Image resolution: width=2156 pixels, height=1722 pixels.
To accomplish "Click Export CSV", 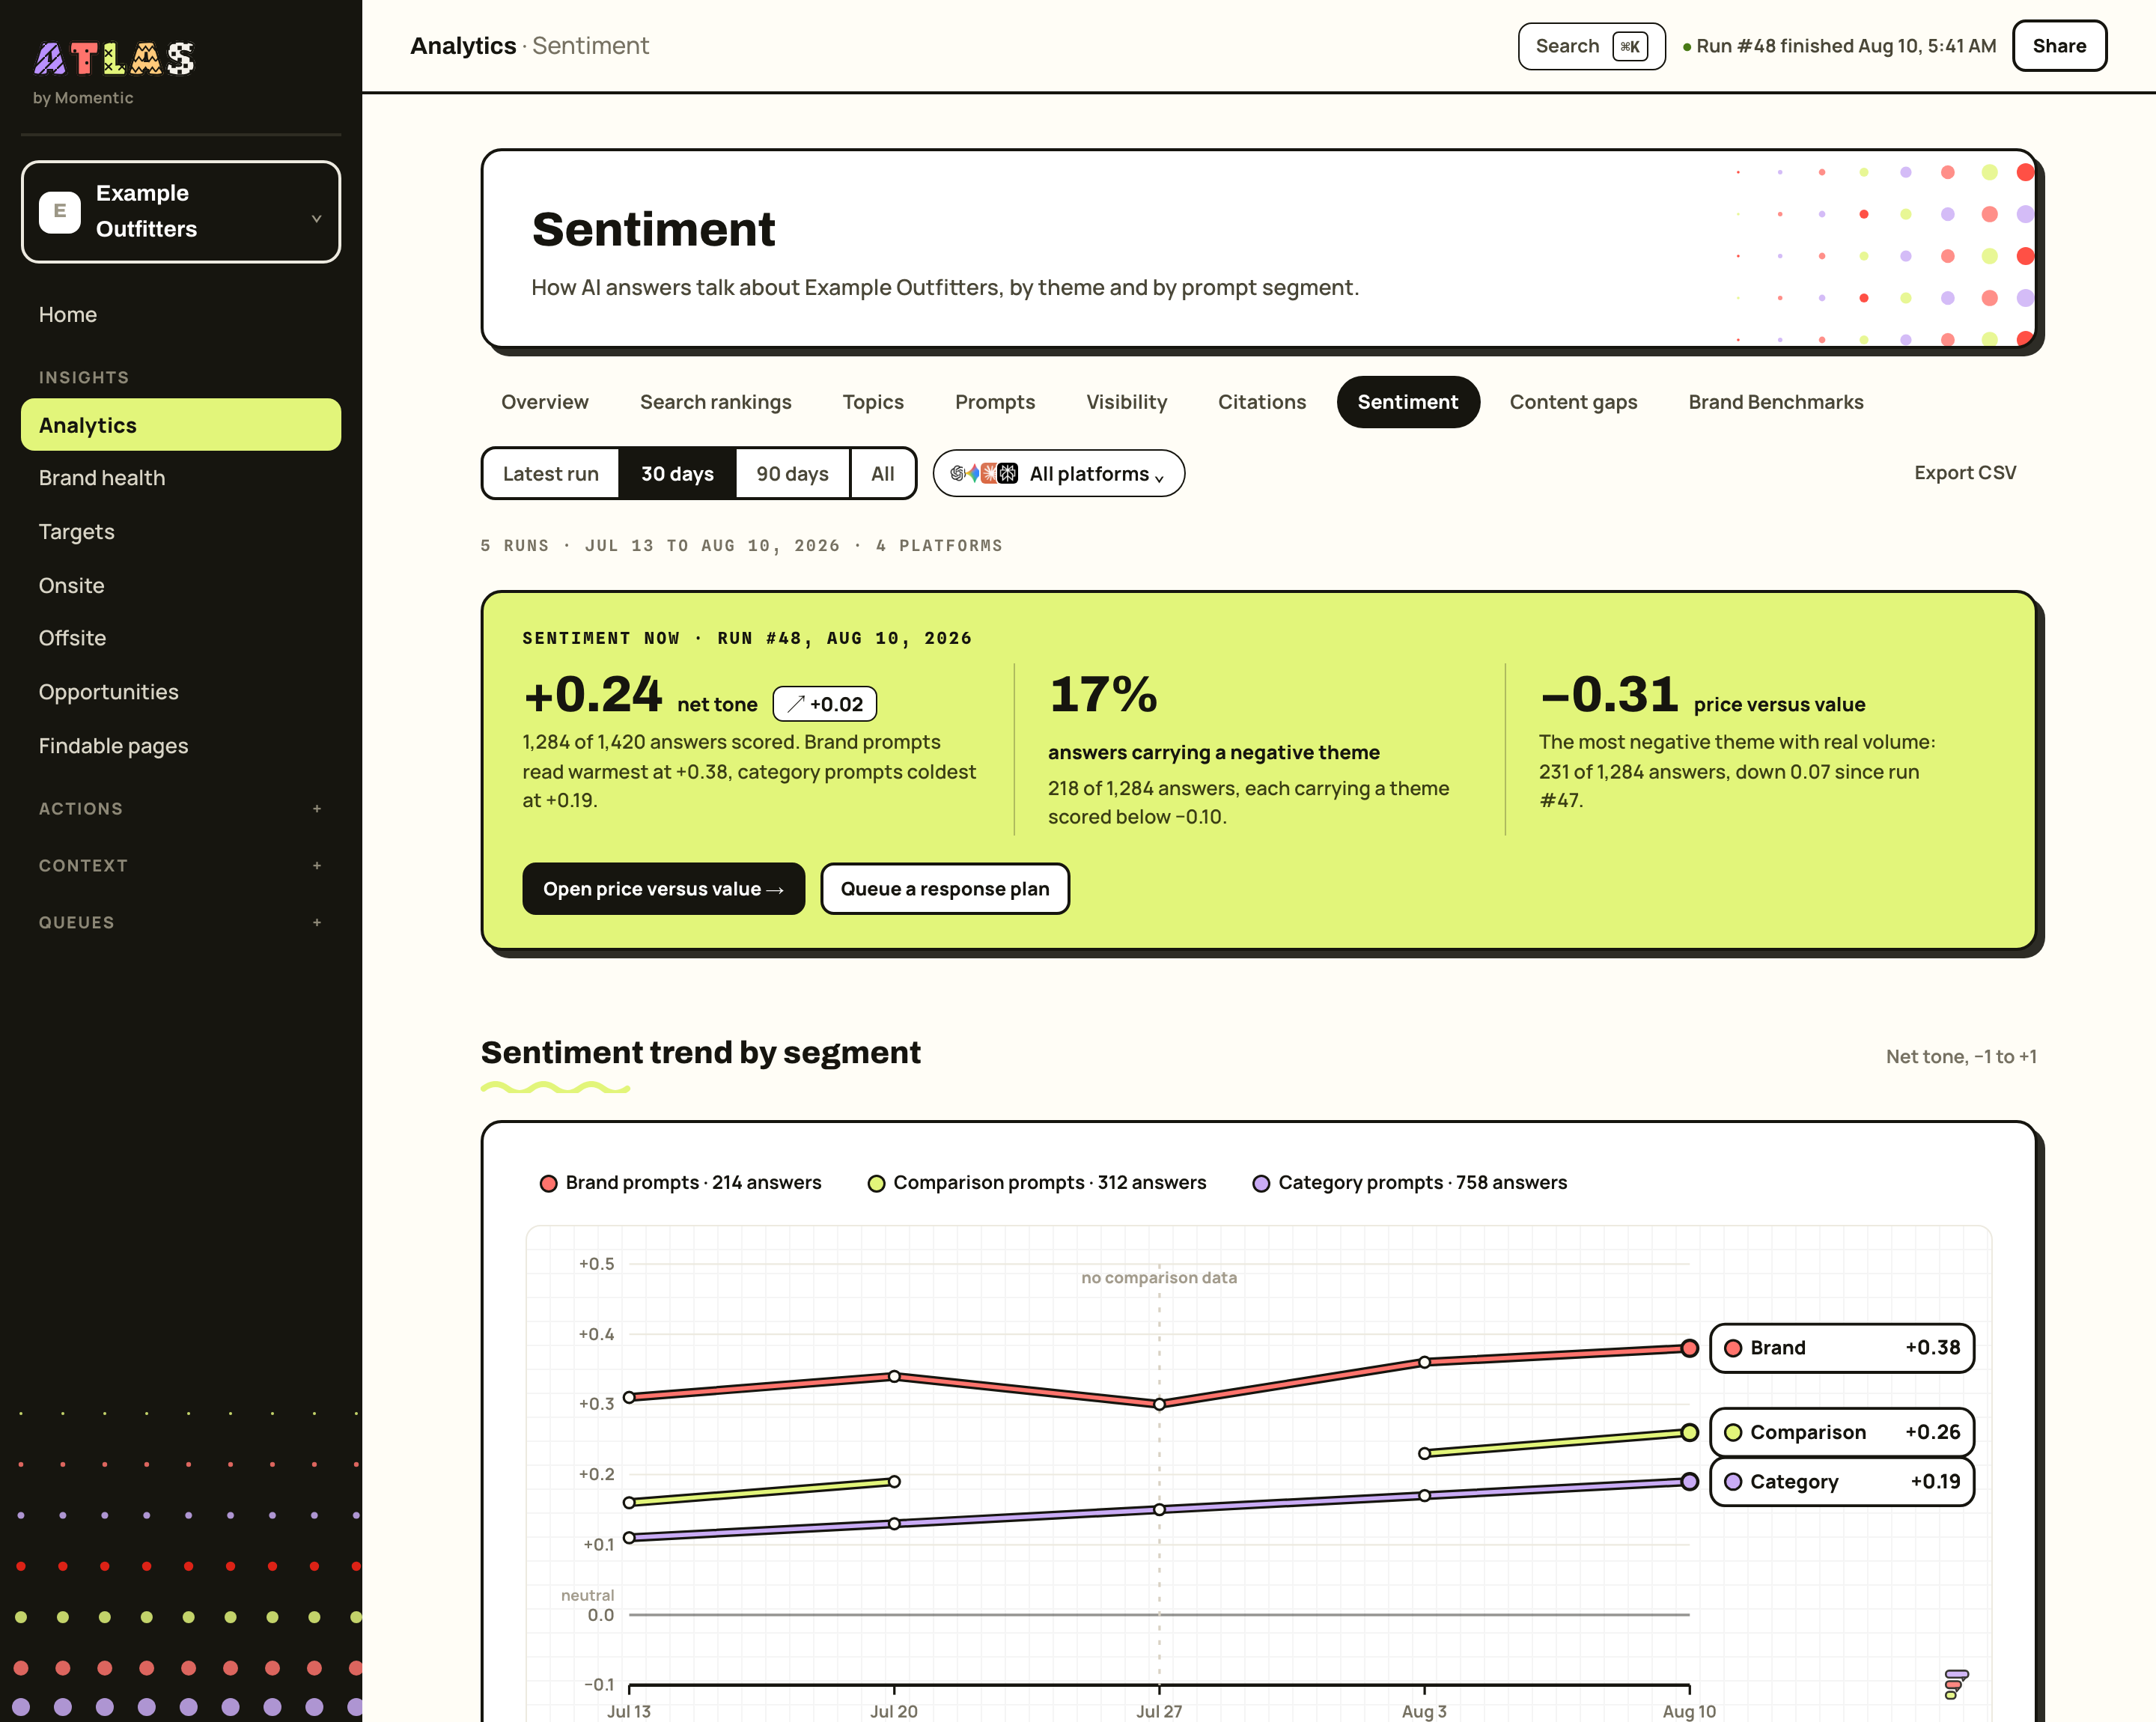I will pos(1965,473).
